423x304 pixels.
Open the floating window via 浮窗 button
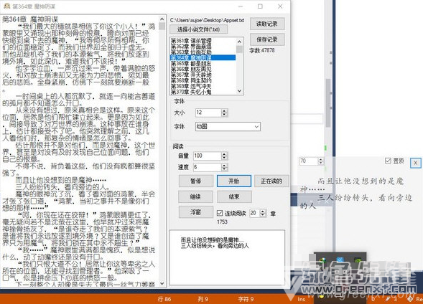195,212
